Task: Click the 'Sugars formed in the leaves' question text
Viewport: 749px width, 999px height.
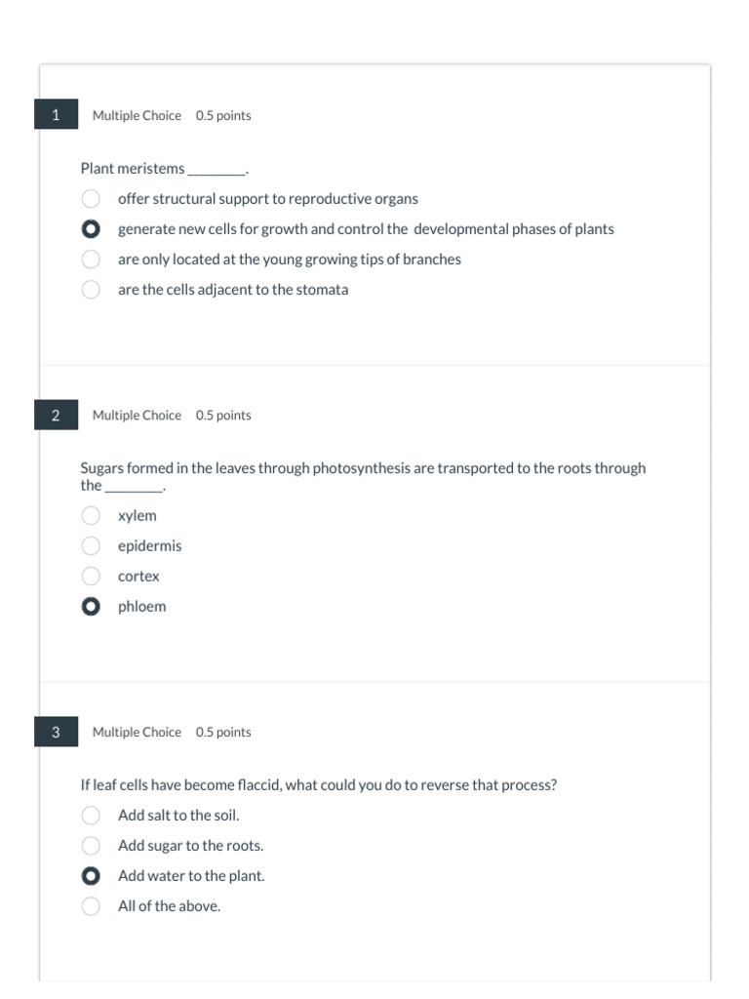Action: 362,468
